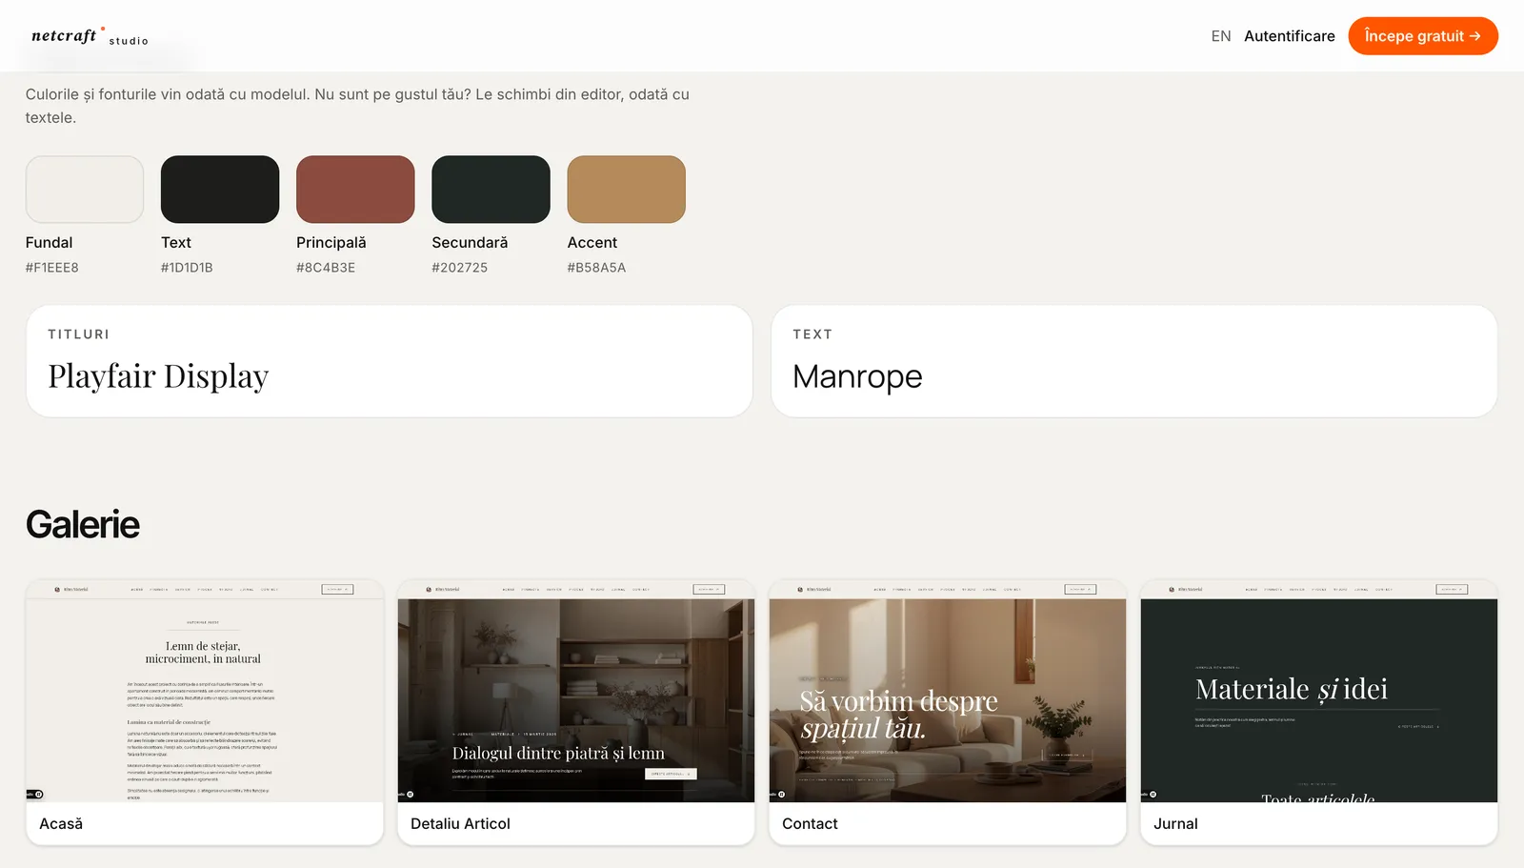Open the Jurnal gallery thumbnail
1524x868 pixels.
click(1319, 692)
